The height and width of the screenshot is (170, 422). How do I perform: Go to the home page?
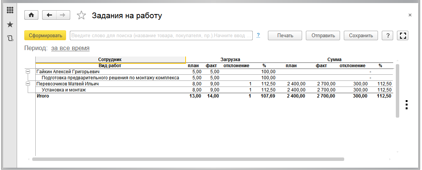31,15
